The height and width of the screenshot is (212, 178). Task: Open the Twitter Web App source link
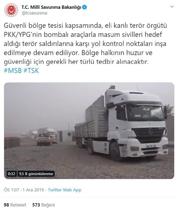[65, 190]
